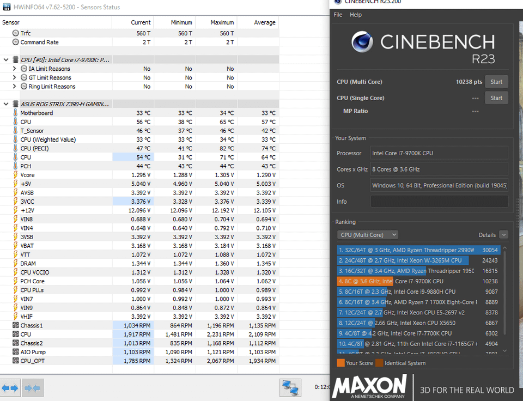Select the 3VCC current value 3.376 V

133,202
